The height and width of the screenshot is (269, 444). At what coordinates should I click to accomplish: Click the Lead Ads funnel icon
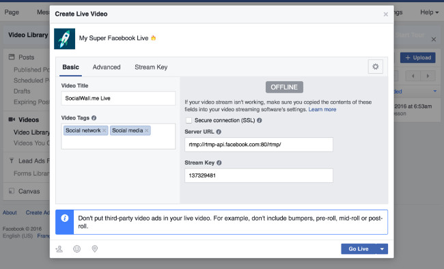pos(12,161)
